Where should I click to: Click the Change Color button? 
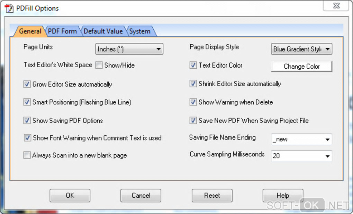[x=301, y=66]
